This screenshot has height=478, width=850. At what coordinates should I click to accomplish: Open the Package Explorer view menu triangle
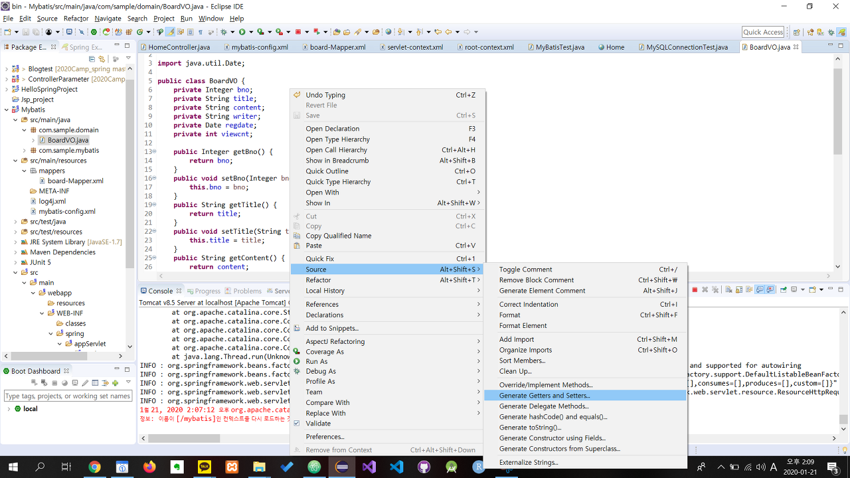pyautogui.click(x=128, y=58)
